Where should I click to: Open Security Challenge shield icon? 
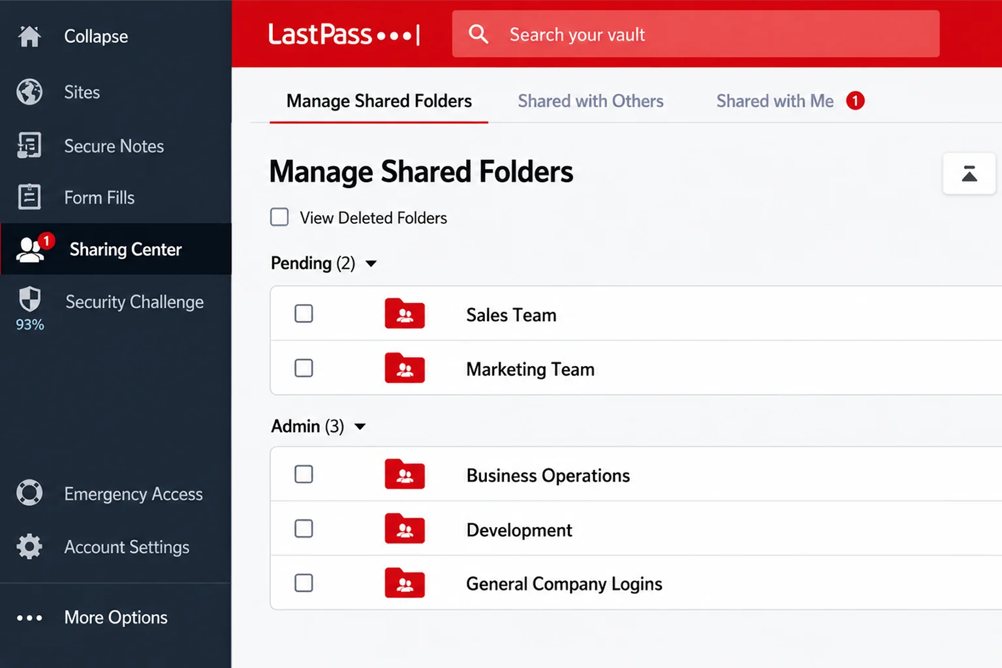(x=29, y=299)
